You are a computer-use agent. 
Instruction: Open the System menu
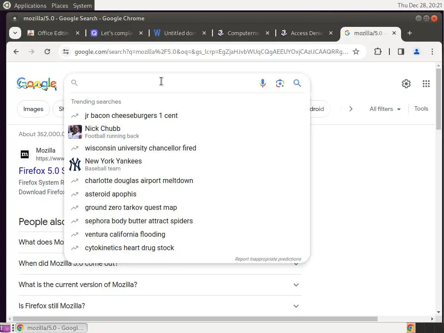82,6
